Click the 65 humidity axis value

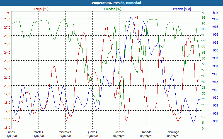[204, 53]
